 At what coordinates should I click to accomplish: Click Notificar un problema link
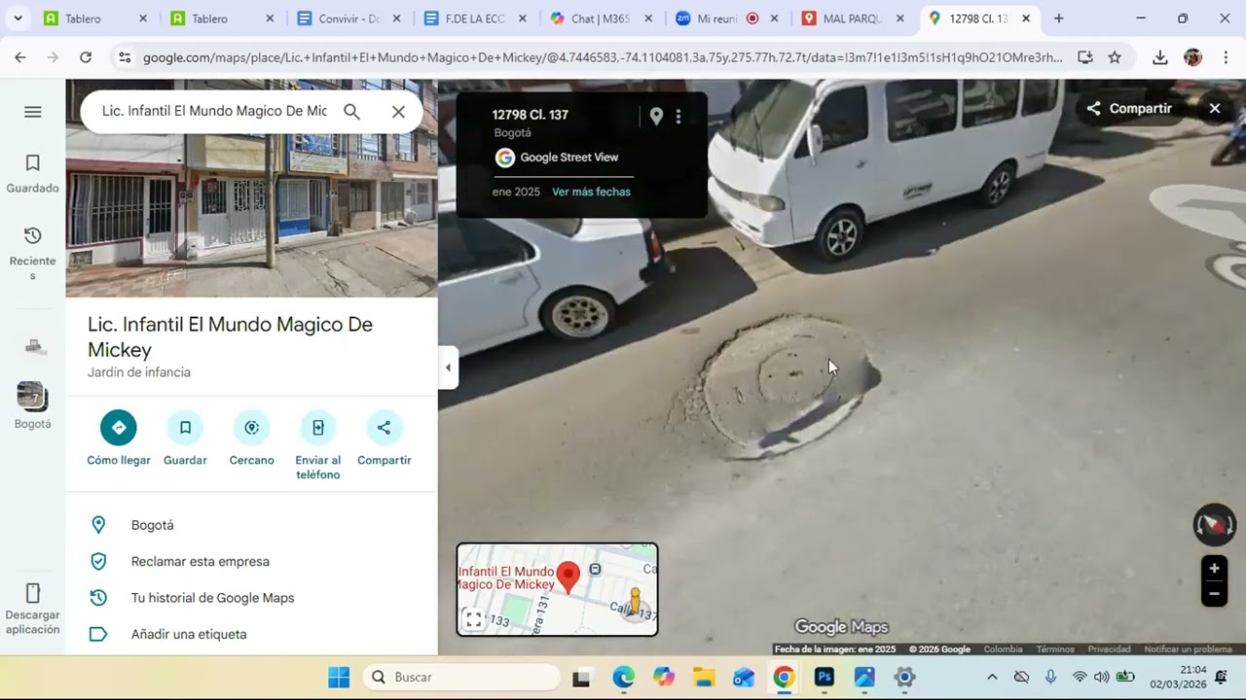click(1188, 649)
